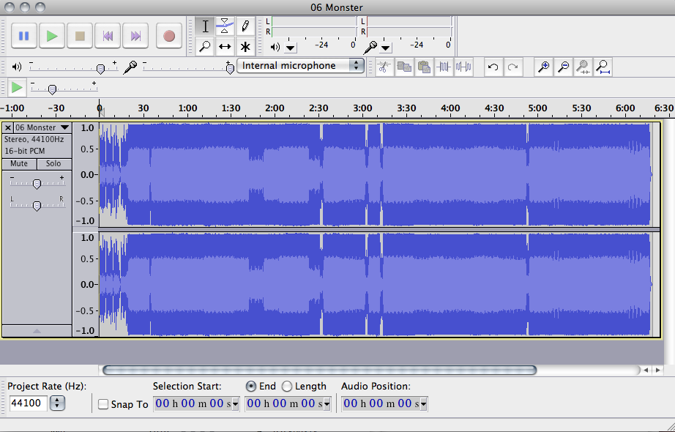Open Audio Position time format dropdown
The image size is (675, 432).
424,404
